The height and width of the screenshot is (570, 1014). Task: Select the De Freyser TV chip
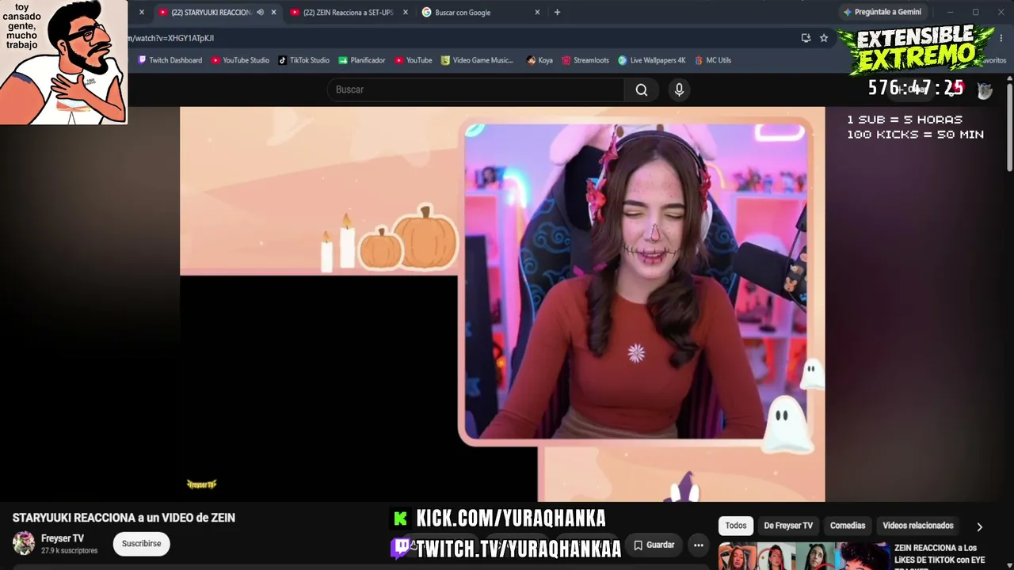(x=788, y=526)
